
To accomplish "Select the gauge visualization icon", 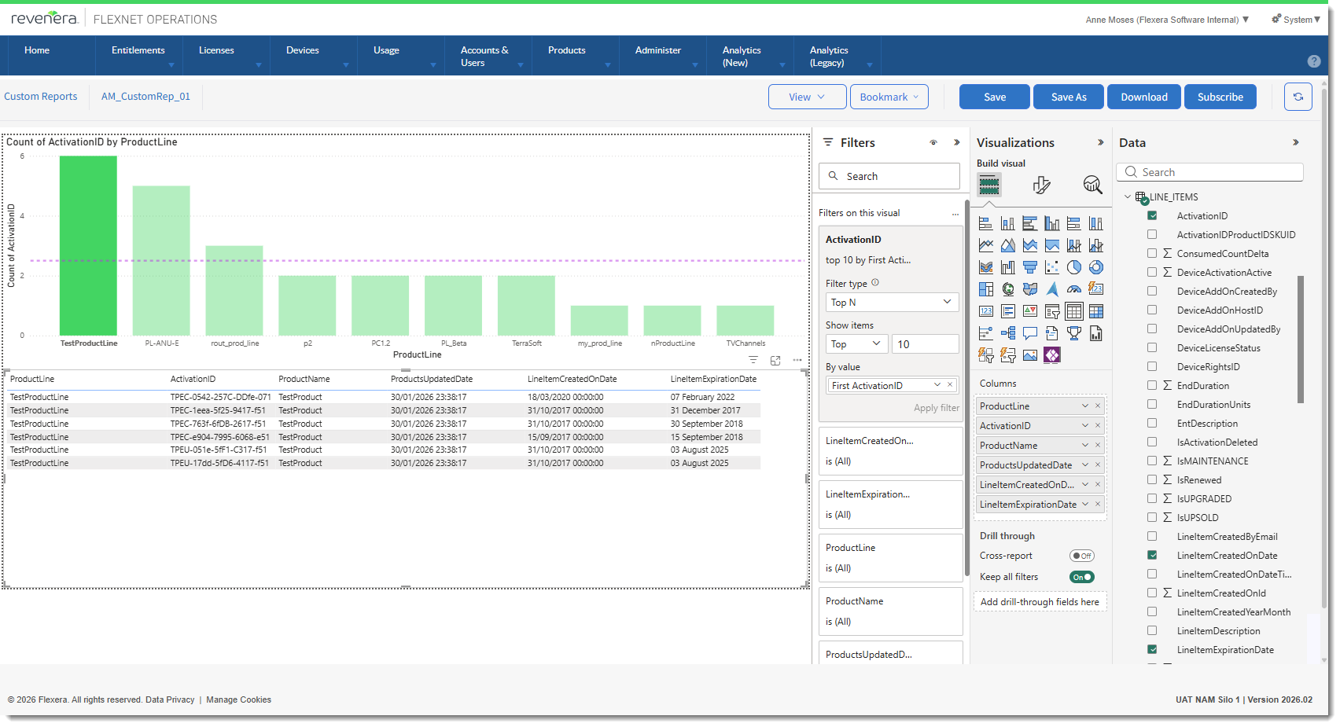I will [x=1073, y=289].
